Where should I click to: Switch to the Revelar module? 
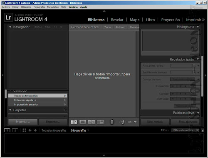pos(117,20)
